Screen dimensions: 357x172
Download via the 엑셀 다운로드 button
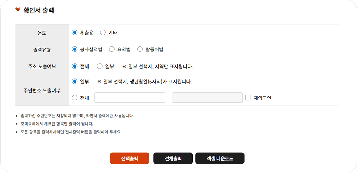[x=220, y=158]
